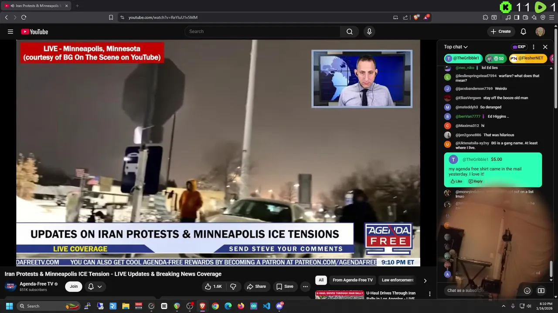Click the 'Chat as a subscriber' input
The width and height of the screenshot is (558, 313).
(x=482, y=290)
